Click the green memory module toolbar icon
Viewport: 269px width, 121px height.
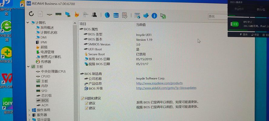pyautogui.click(x=58, y=14)
